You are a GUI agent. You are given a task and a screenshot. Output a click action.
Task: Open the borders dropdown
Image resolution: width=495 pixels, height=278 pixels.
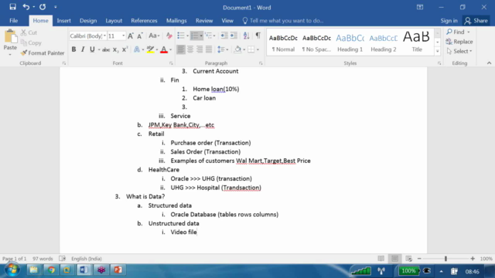click(258, 49)
